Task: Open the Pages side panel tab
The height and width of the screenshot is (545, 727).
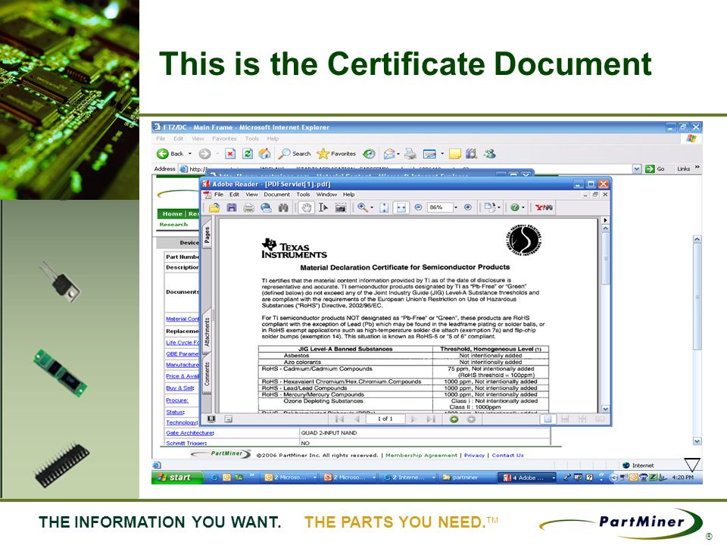Action: (207, 235)
